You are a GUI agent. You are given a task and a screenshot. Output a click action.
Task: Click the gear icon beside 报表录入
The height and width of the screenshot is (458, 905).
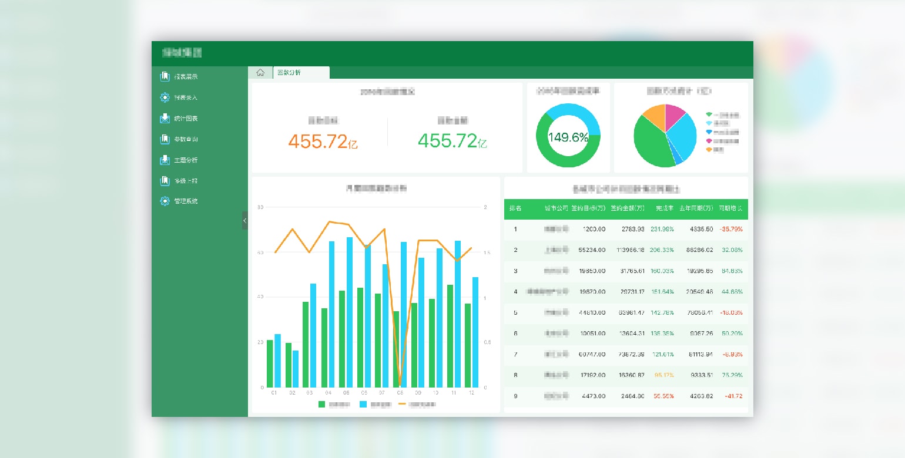[x=165, y=97]
